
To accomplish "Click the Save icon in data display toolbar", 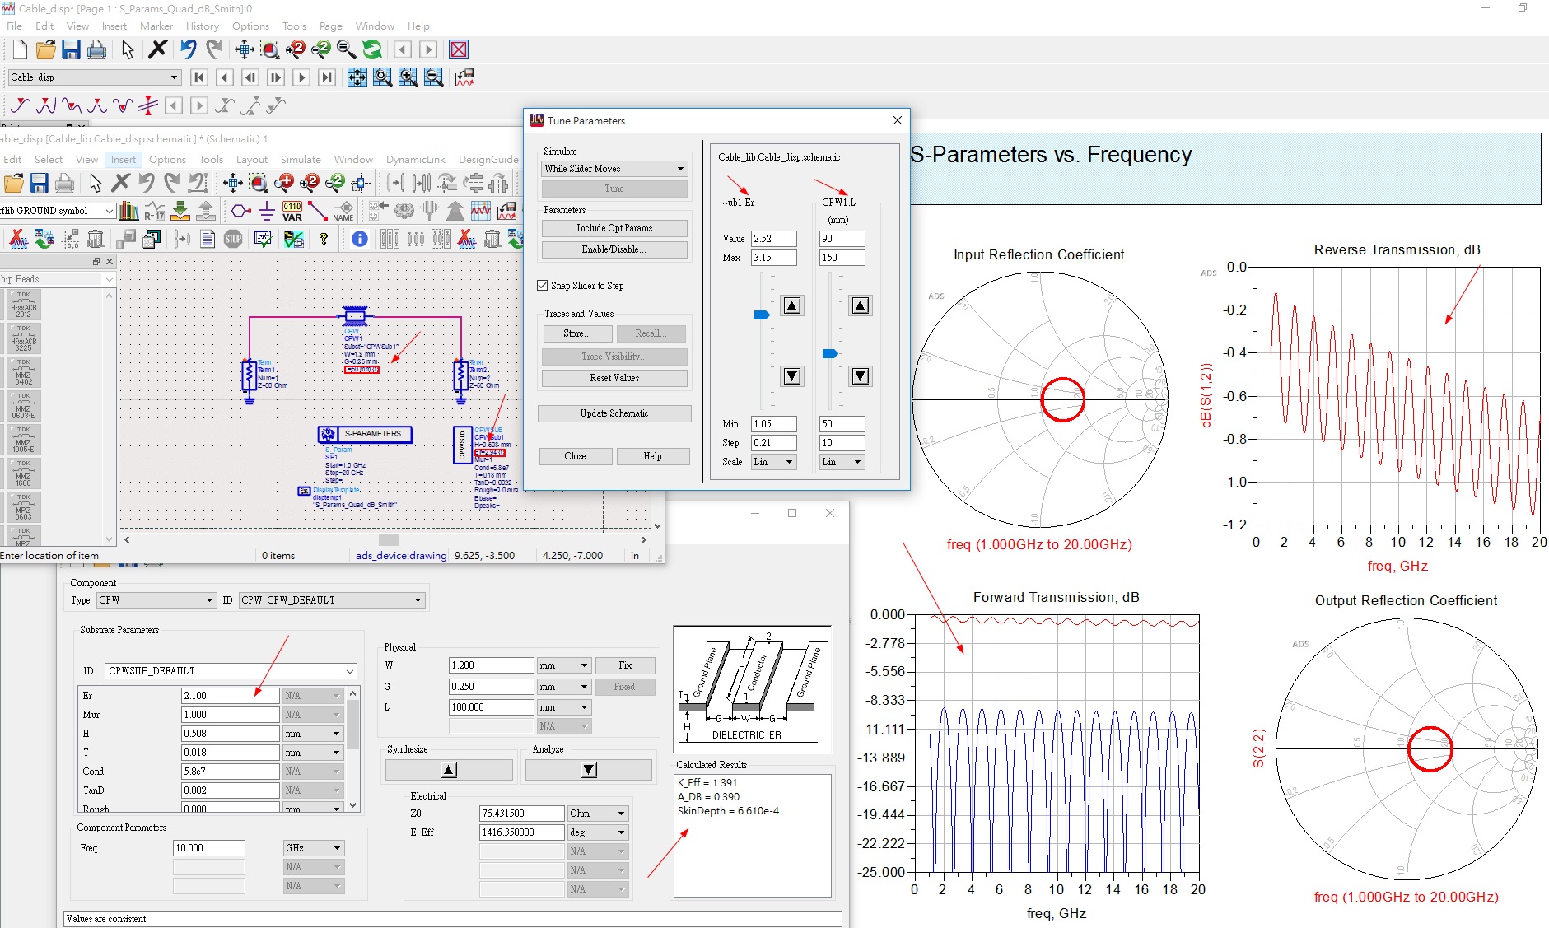I will [71, 50].
